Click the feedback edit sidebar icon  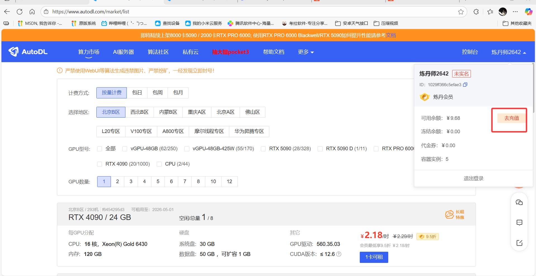(519, 243)
